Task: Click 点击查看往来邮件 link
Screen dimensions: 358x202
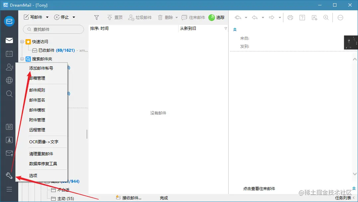Action: [x=259, y=188]
